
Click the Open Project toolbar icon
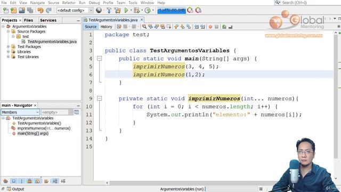(x=22, y=10)
